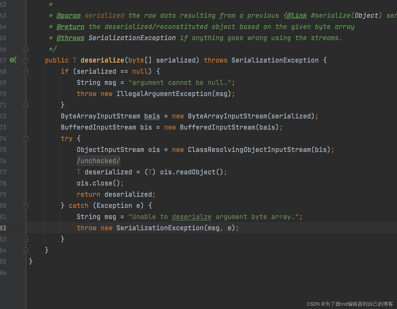Click the underlined bais variable on line 72
The image size is (397, 309).
point(152,116)
